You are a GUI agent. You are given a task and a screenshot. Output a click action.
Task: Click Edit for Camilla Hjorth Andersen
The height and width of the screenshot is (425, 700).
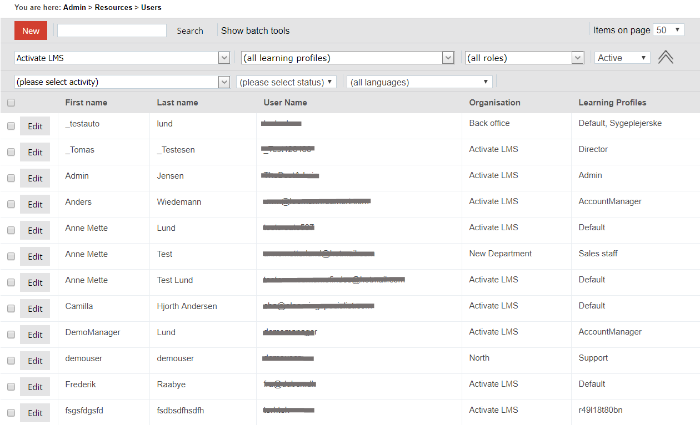pos(35,308)
